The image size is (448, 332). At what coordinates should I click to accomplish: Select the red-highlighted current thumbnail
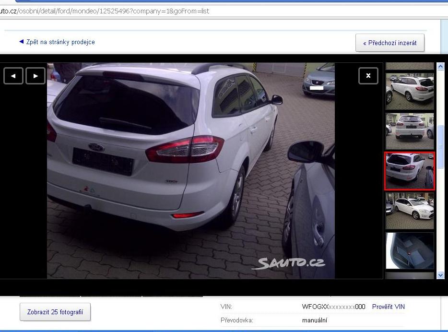click(410, 171)
